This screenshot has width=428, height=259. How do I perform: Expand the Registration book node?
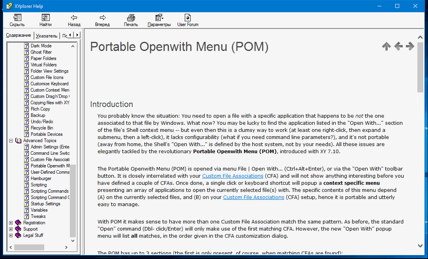11,223
